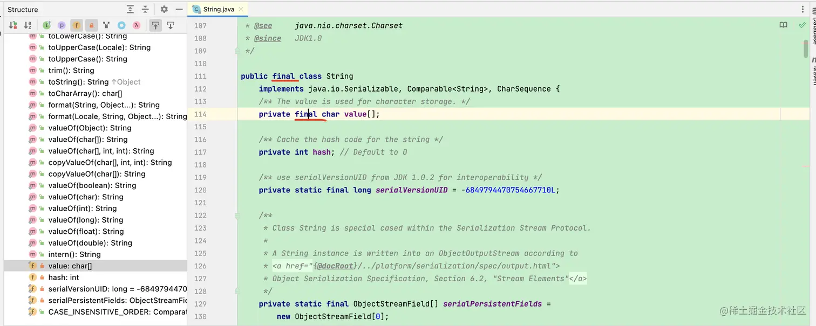Click line number 120 in gutter
Screen dimensions: 816x326
click(x=200, y=190)
